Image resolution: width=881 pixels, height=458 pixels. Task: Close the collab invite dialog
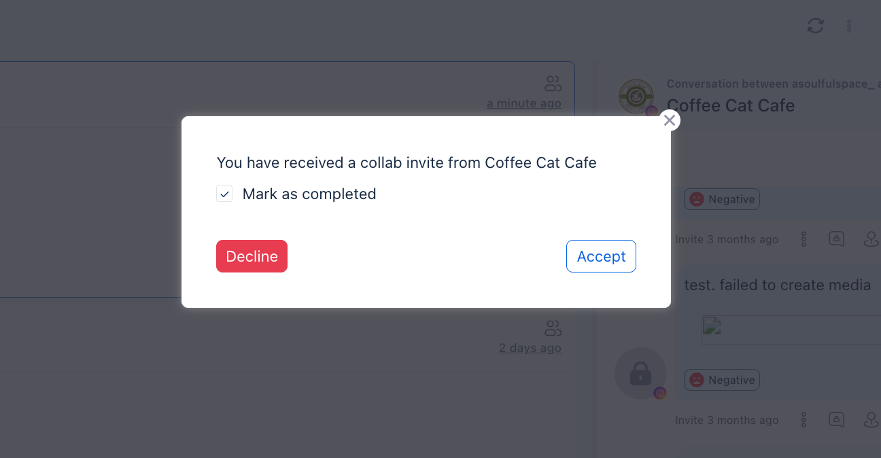click(670, 120)
